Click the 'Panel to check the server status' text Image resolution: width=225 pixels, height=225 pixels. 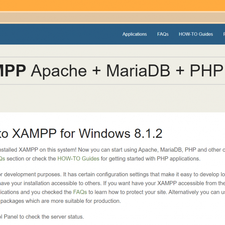tap(42, 217)
